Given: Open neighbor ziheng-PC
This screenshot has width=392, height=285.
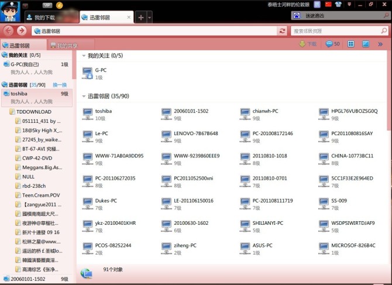Looking at the screenshot, I should (179, 249).
